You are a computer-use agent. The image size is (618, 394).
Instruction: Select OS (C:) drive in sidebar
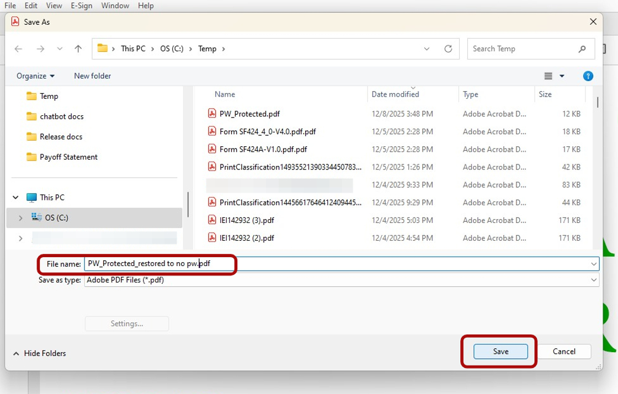tap(94, 218)
